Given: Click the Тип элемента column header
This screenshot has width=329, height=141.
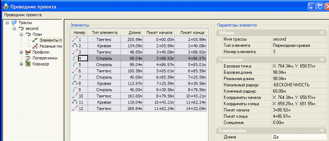Looking at the screenshot, I should point(105,32).
